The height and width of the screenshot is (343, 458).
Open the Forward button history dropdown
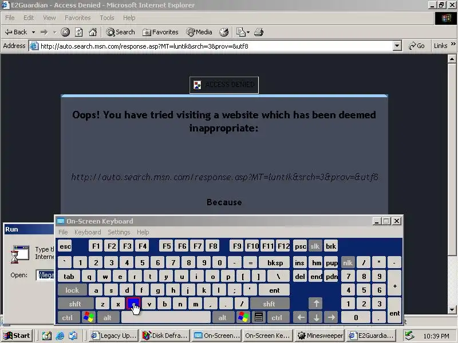(x=54, y=32)
